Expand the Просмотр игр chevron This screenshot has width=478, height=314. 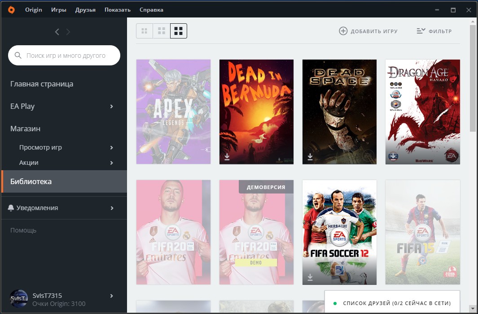tap(112, 147)
